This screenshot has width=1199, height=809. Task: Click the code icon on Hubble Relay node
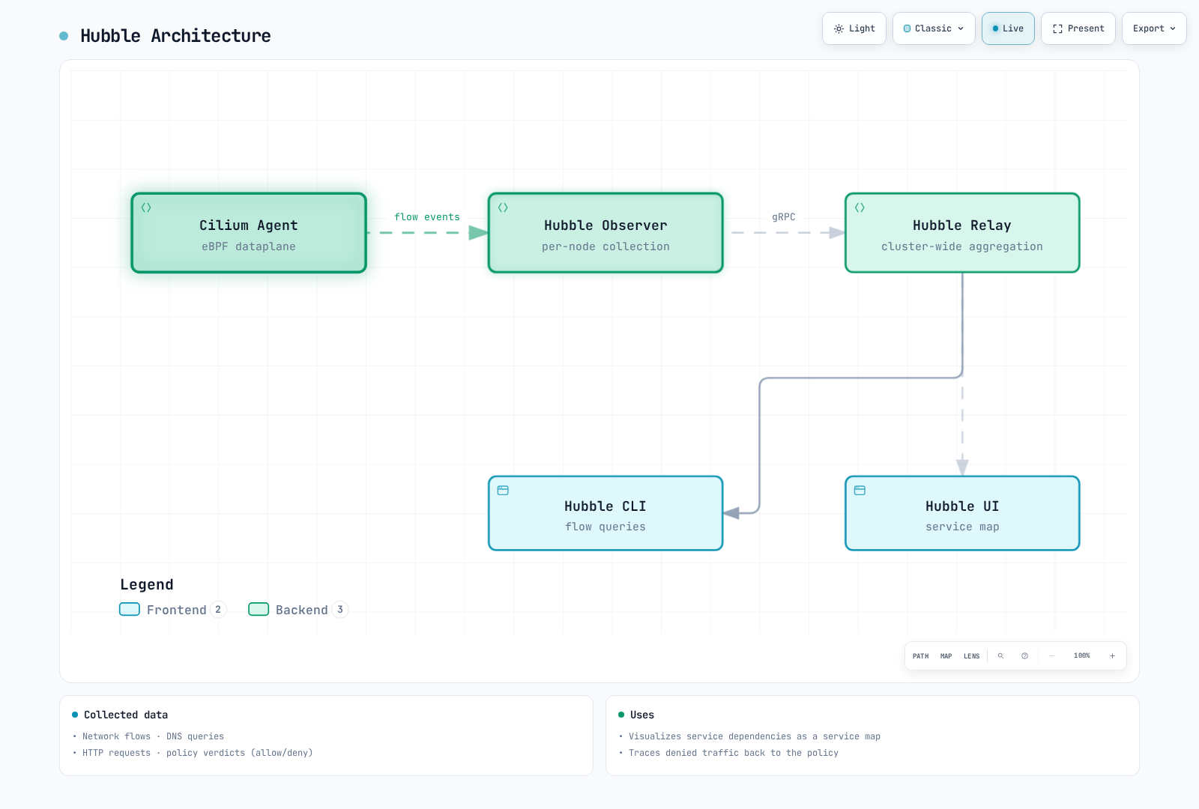(860, 207)
